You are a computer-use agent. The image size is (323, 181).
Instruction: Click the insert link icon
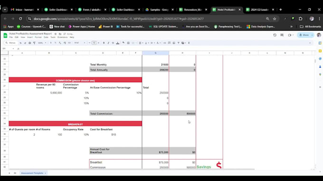coord(165,43)
